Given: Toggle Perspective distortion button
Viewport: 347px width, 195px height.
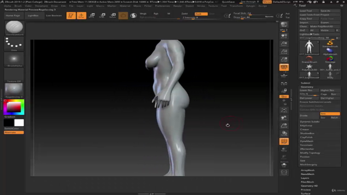Looking at the screenshot, I should pos(284,67).
